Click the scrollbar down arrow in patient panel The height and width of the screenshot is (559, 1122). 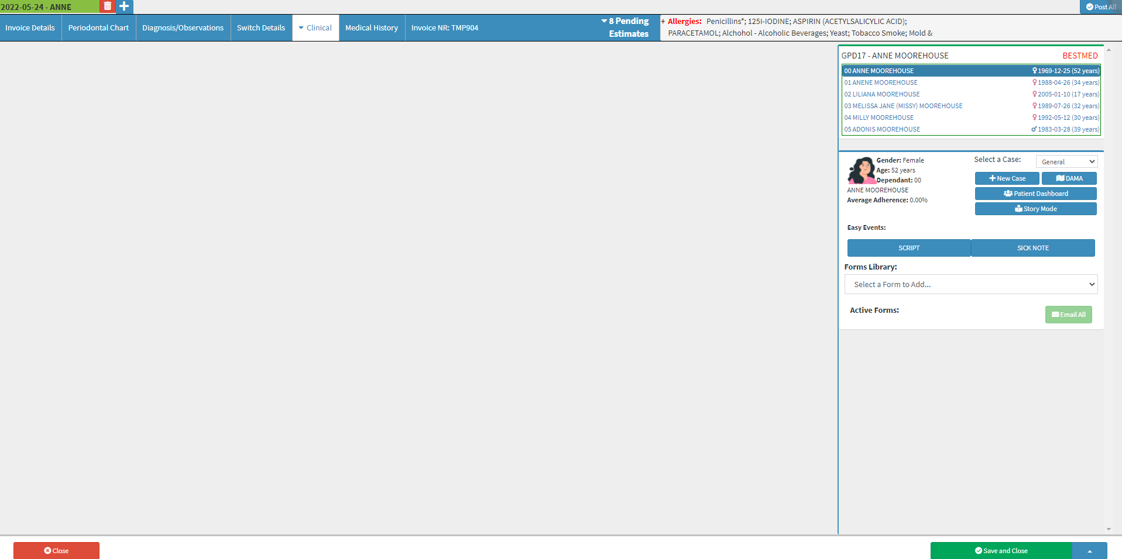1109,529
